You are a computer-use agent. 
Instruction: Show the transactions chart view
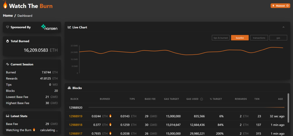click(x=259, y=38)
